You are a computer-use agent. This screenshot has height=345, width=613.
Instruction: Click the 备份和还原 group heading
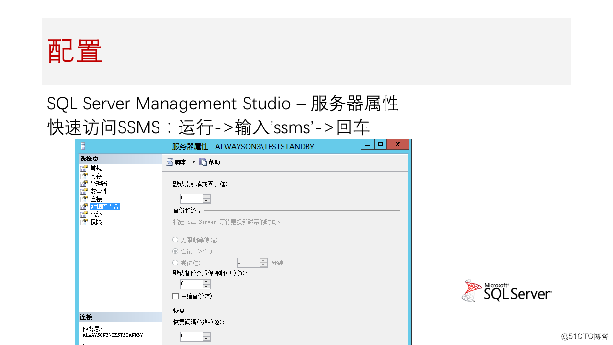187,210
